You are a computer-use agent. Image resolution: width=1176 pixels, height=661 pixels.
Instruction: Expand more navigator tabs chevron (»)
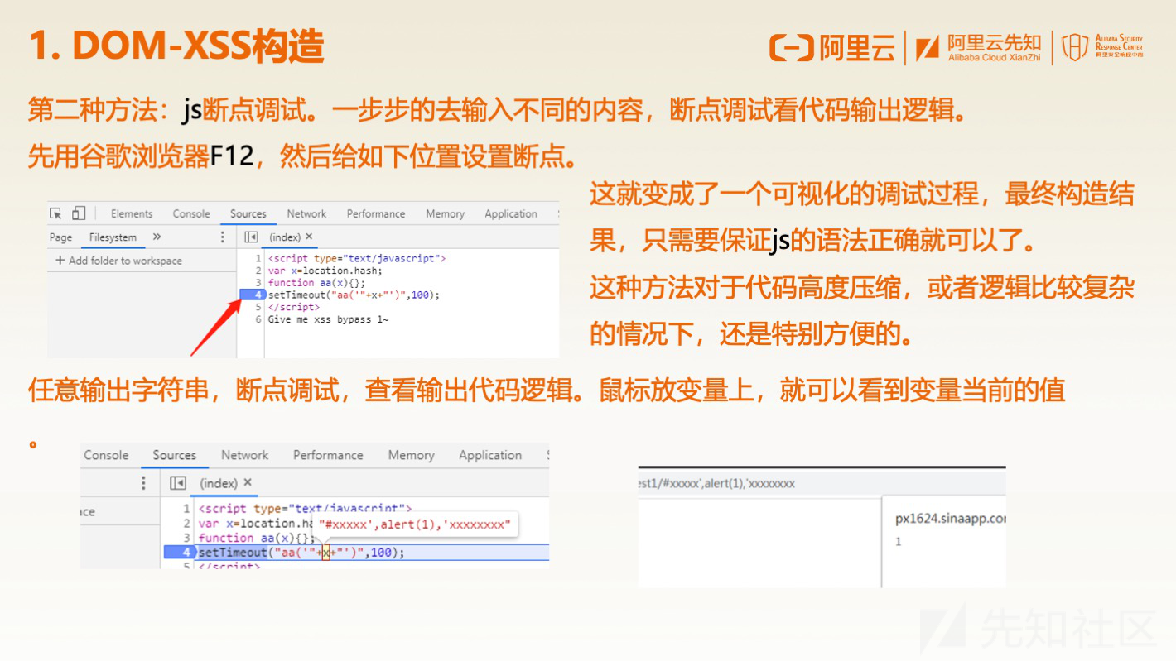click(157, 237)
